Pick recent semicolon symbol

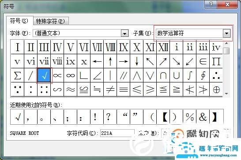pyautogui.click(x=70, y=117)
